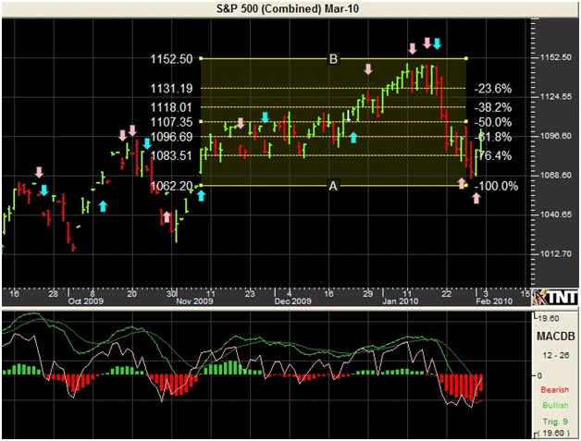Click the 1131.19 Fibonacci price label
581x441 pixels.
171,89
